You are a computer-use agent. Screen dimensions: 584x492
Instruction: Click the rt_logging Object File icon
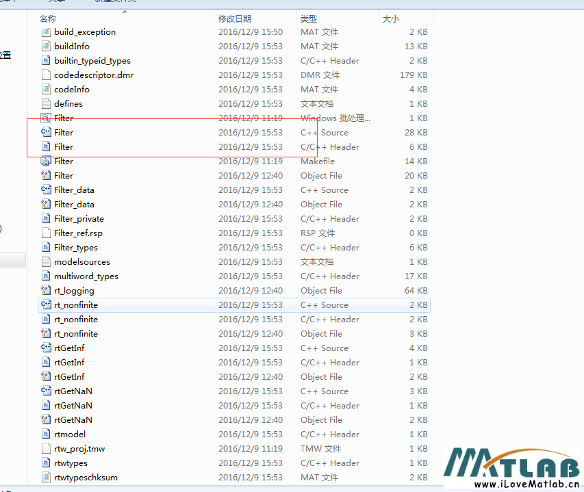coord(46,291)
